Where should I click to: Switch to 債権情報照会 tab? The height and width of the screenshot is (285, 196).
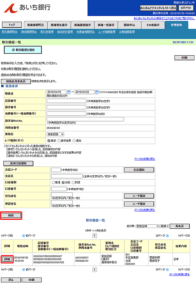(x=36, y=25)
